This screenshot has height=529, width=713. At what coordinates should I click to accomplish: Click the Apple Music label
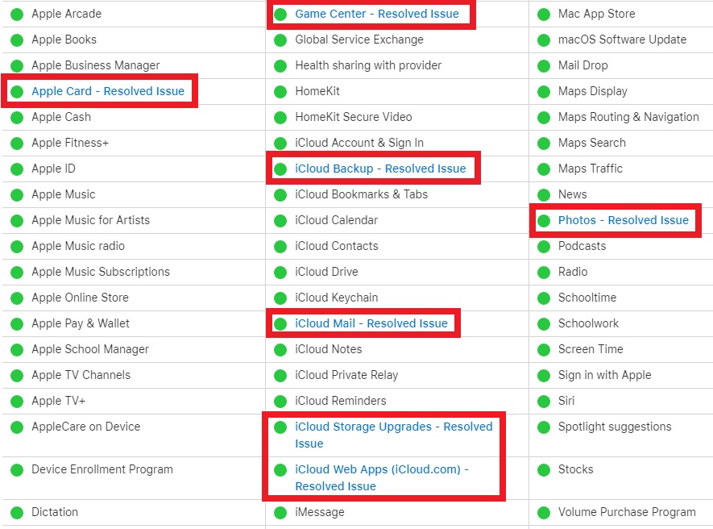63,194
